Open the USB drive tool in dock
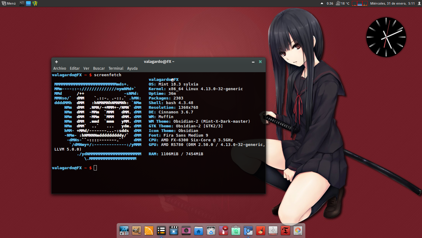422x238 pixels. pyautogui.click(x=273, y=231)
